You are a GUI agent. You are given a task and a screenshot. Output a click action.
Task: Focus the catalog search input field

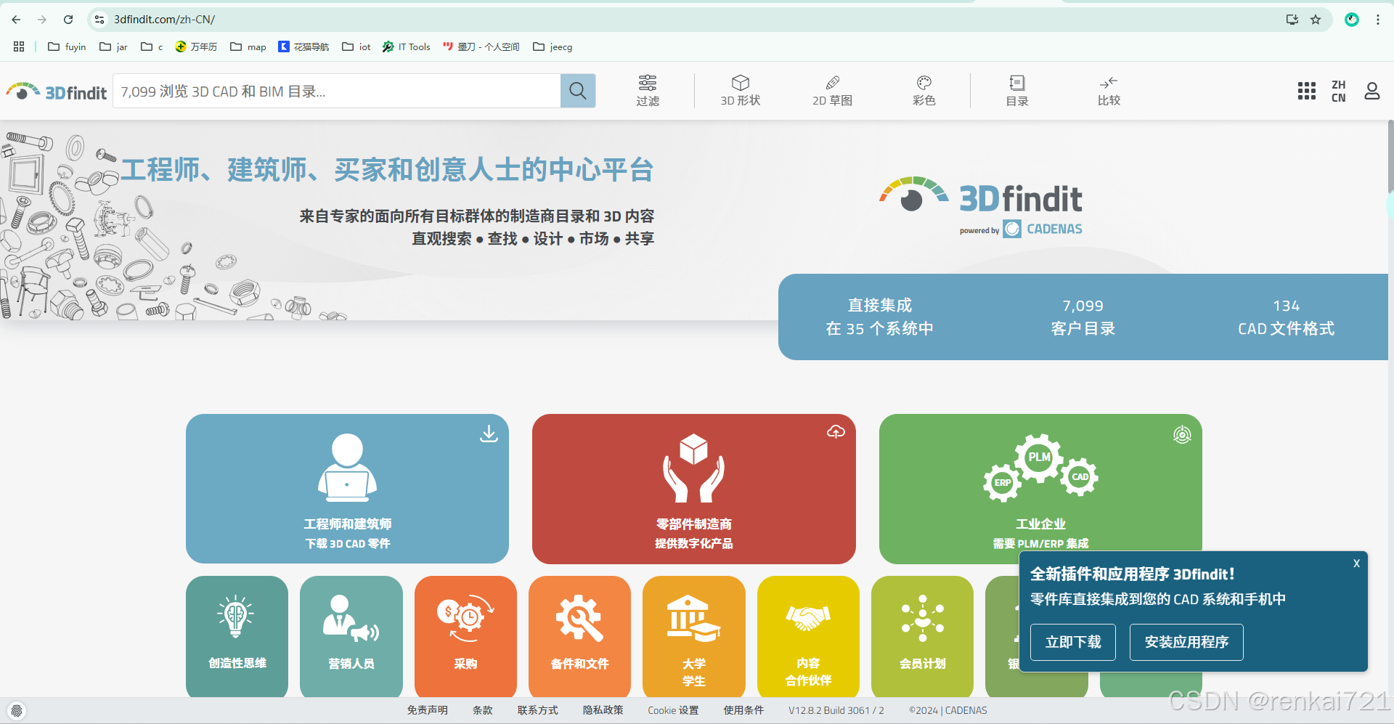pyautogui.click(x=336, y=91)
